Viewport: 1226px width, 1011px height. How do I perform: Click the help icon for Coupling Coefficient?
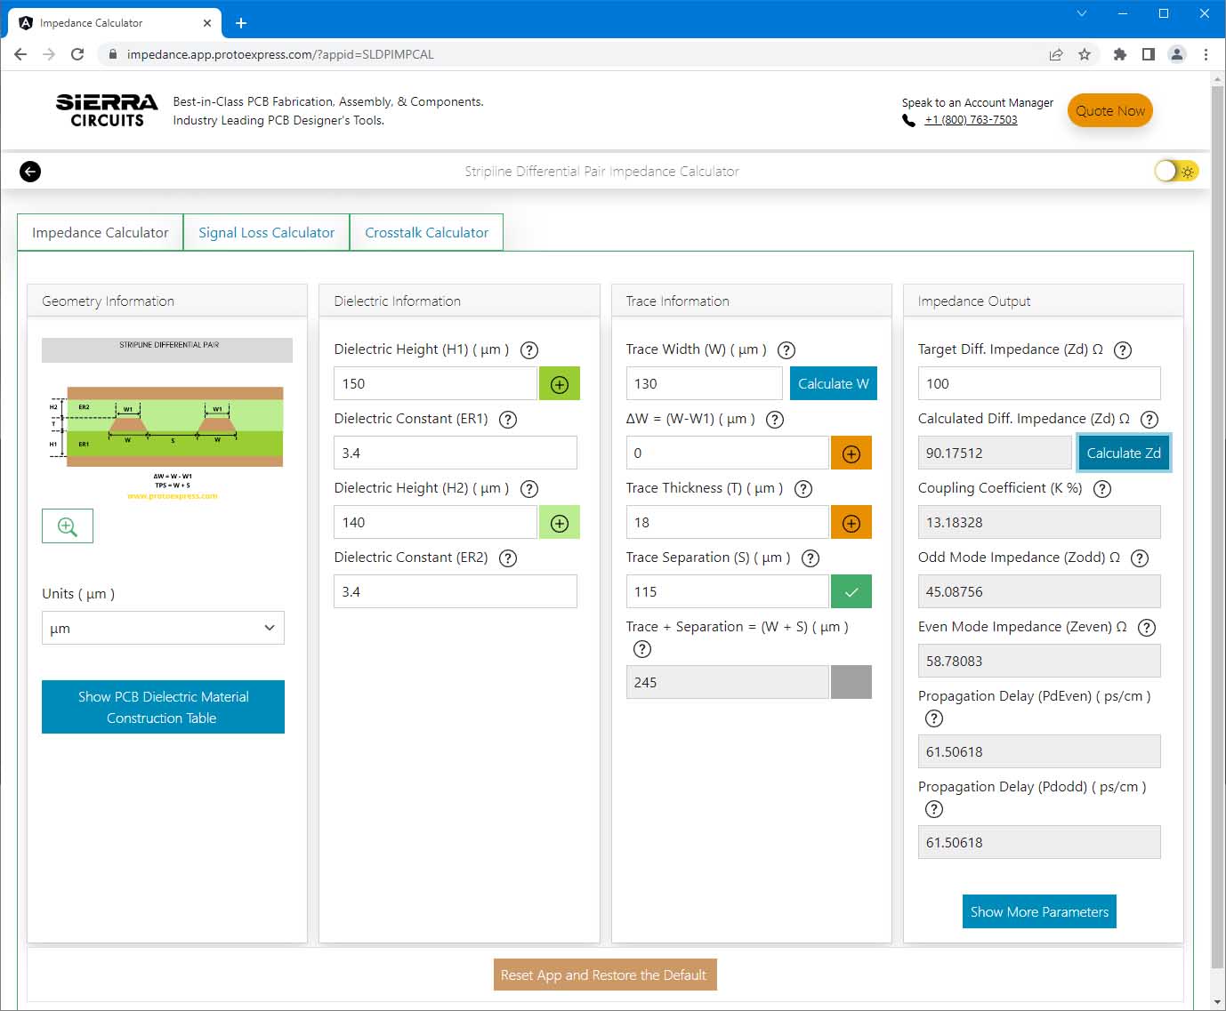click(x=1101, y=489)
